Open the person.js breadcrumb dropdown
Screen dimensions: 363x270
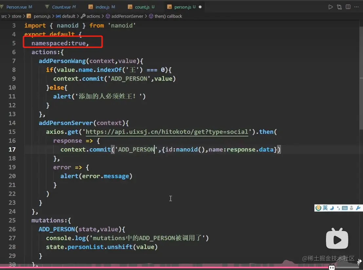pos(39,16)
